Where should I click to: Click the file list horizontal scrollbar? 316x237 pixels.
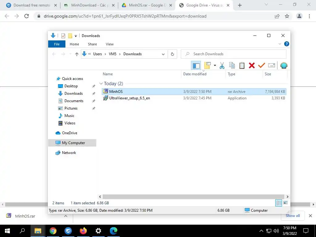click(x=193, y=197)
